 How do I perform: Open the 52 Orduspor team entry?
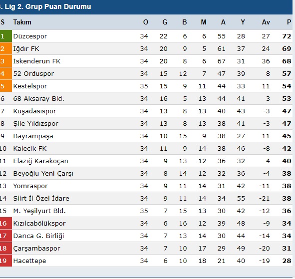tap(33, 73)
